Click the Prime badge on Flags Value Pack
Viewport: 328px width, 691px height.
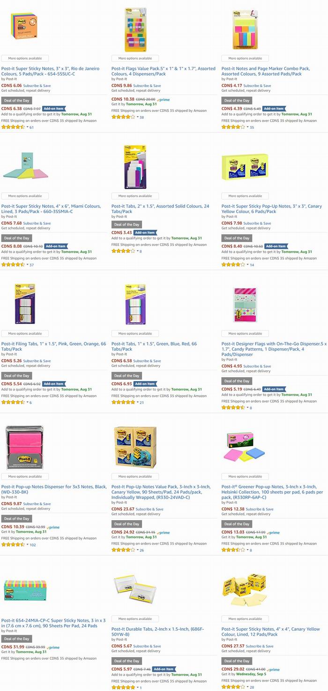tap(164, 100)
